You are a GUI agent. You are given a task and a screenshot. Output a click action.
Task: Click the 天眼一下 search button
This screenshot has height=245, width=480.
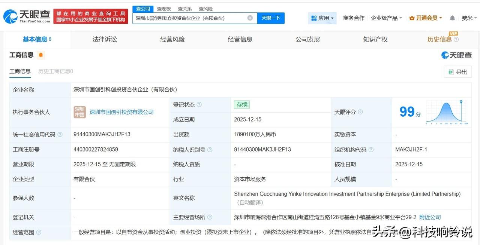coord(271,18)
